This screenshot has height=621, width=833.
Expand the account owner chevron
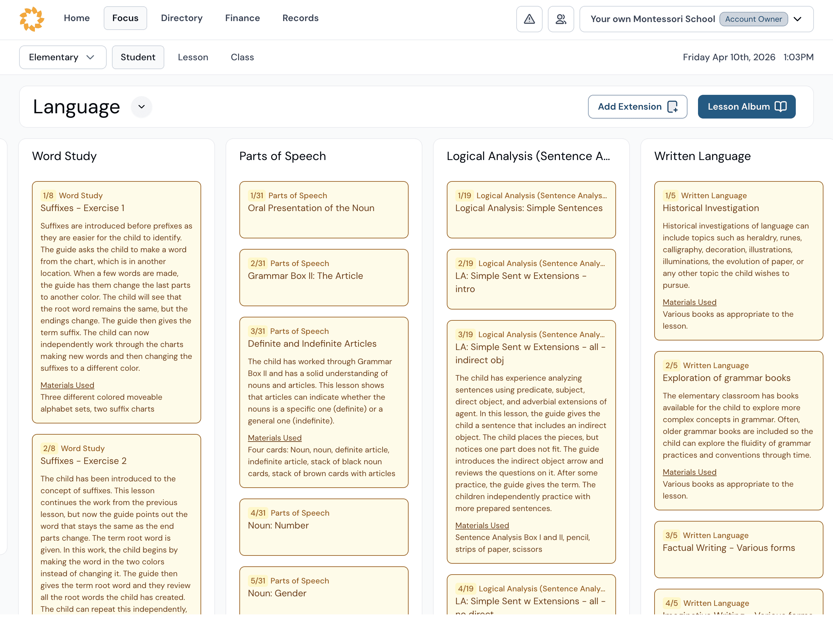(798, 19)
